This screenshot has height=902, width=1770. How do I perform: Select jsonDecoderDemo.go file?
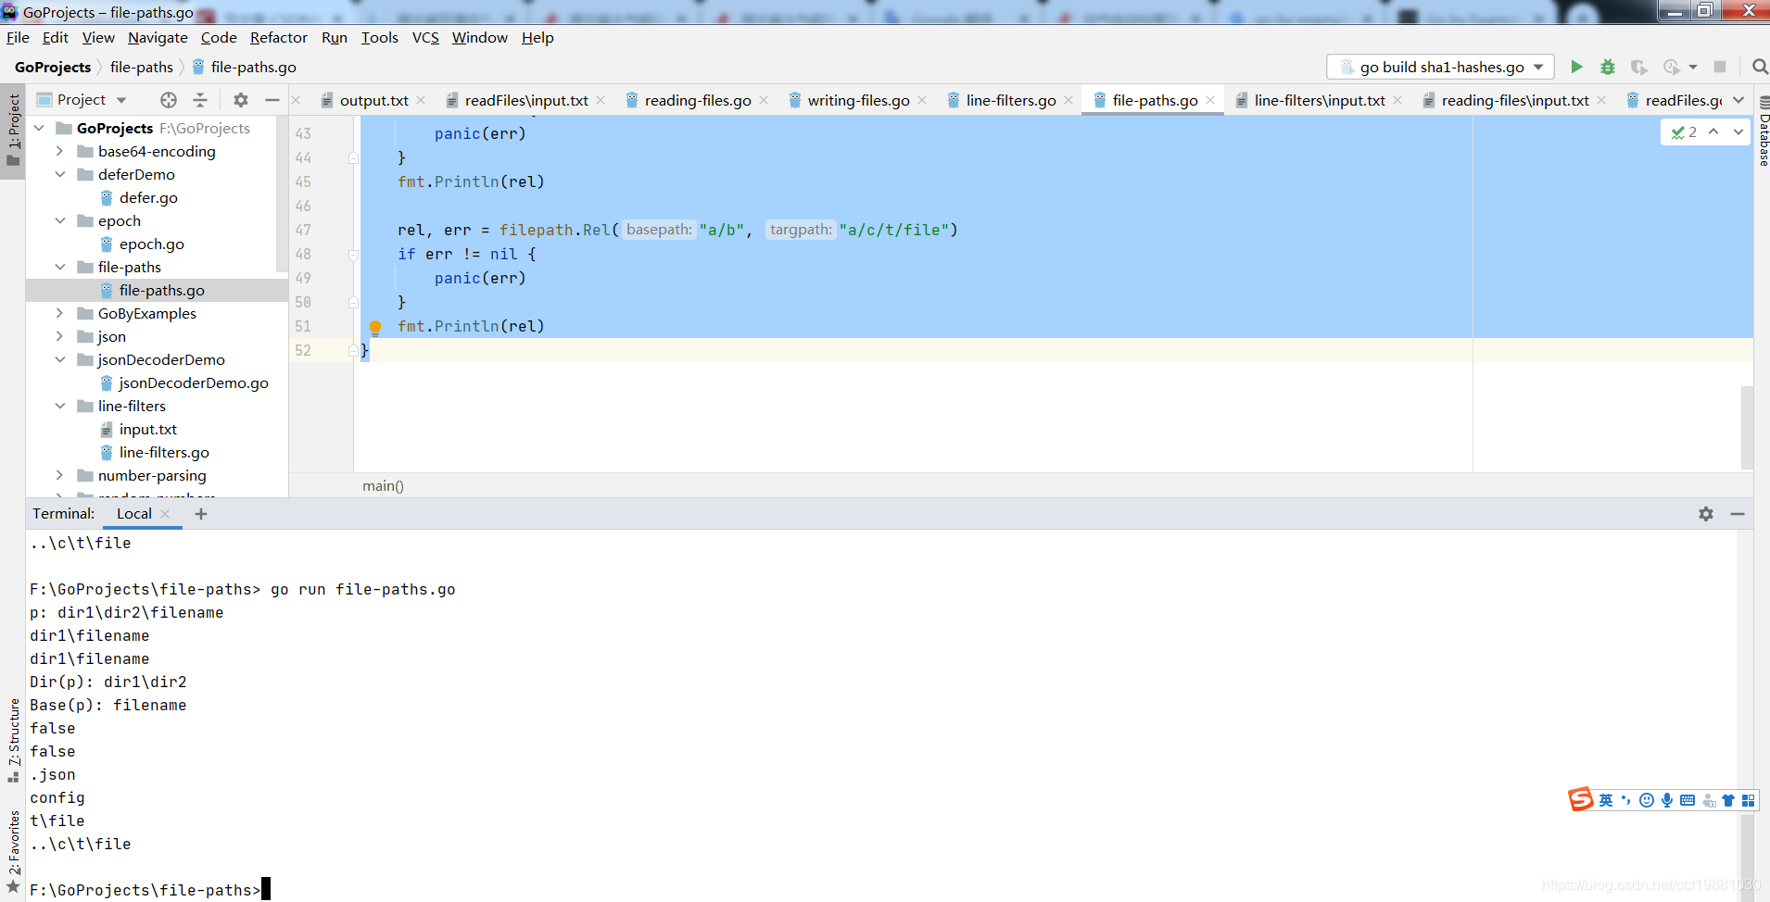[193, 382]
